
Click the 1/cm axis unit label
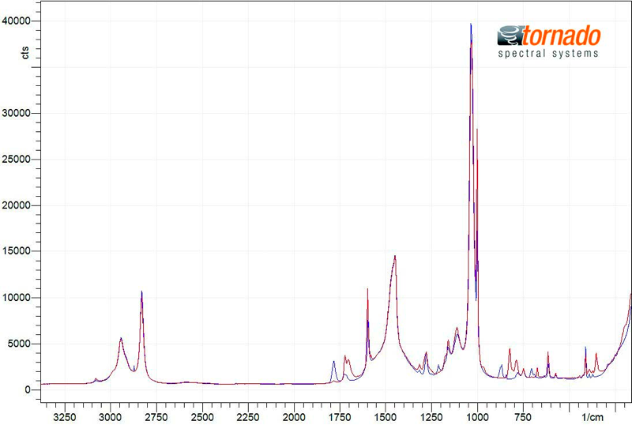pyautogui.click(x=592, y=417)
